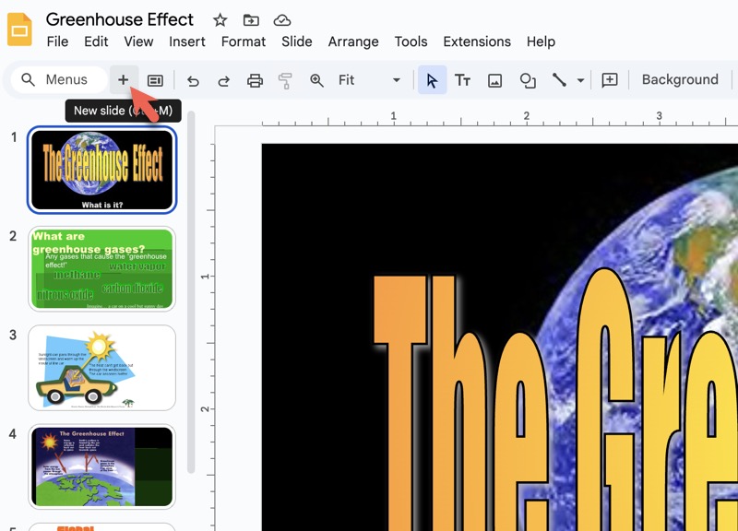Open the Slide menu
The height and width of the screenshot is (531, 738).
296,41
